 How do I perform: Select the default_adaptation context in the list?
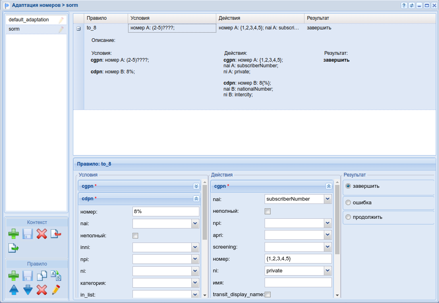pyautogui.click(x=29, y=20)
